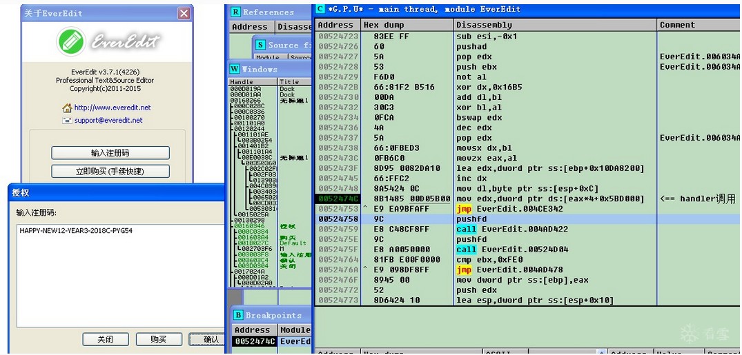
Task: Select the pushfd row at address 00524758
Action: pos(527,219)
